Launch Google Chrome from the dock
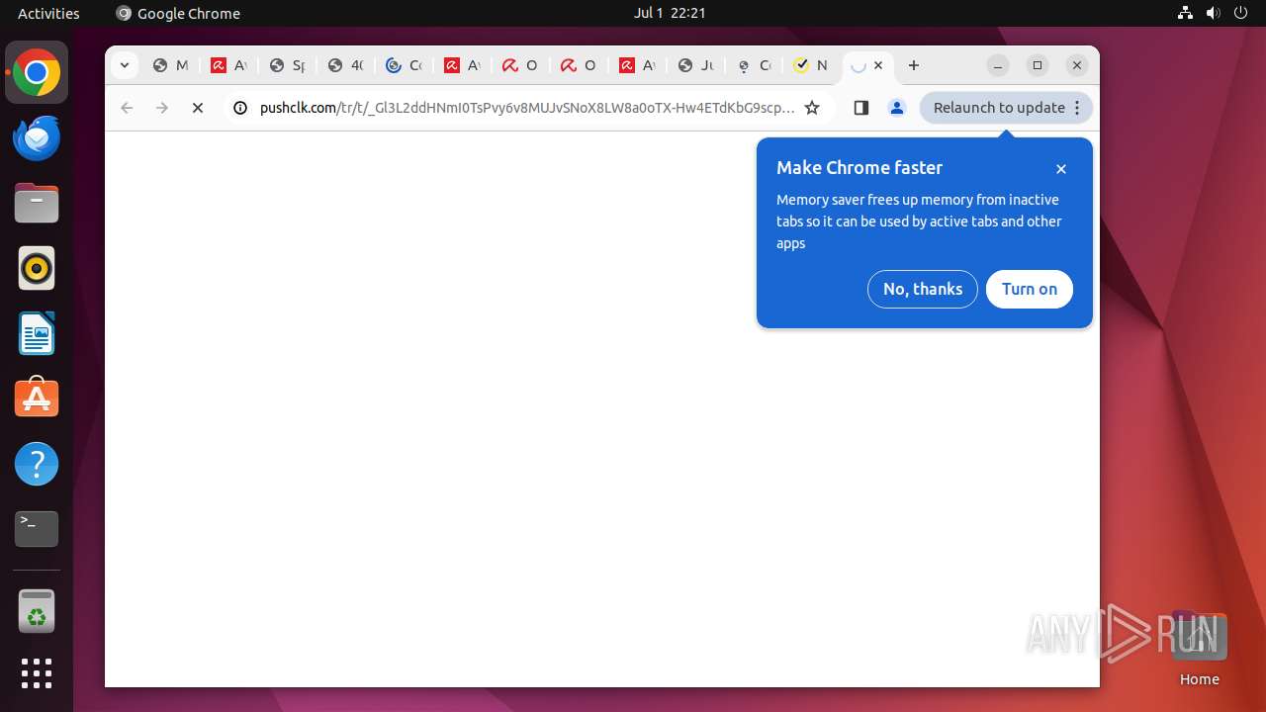1266x712 pixels. tap(37, 73)
